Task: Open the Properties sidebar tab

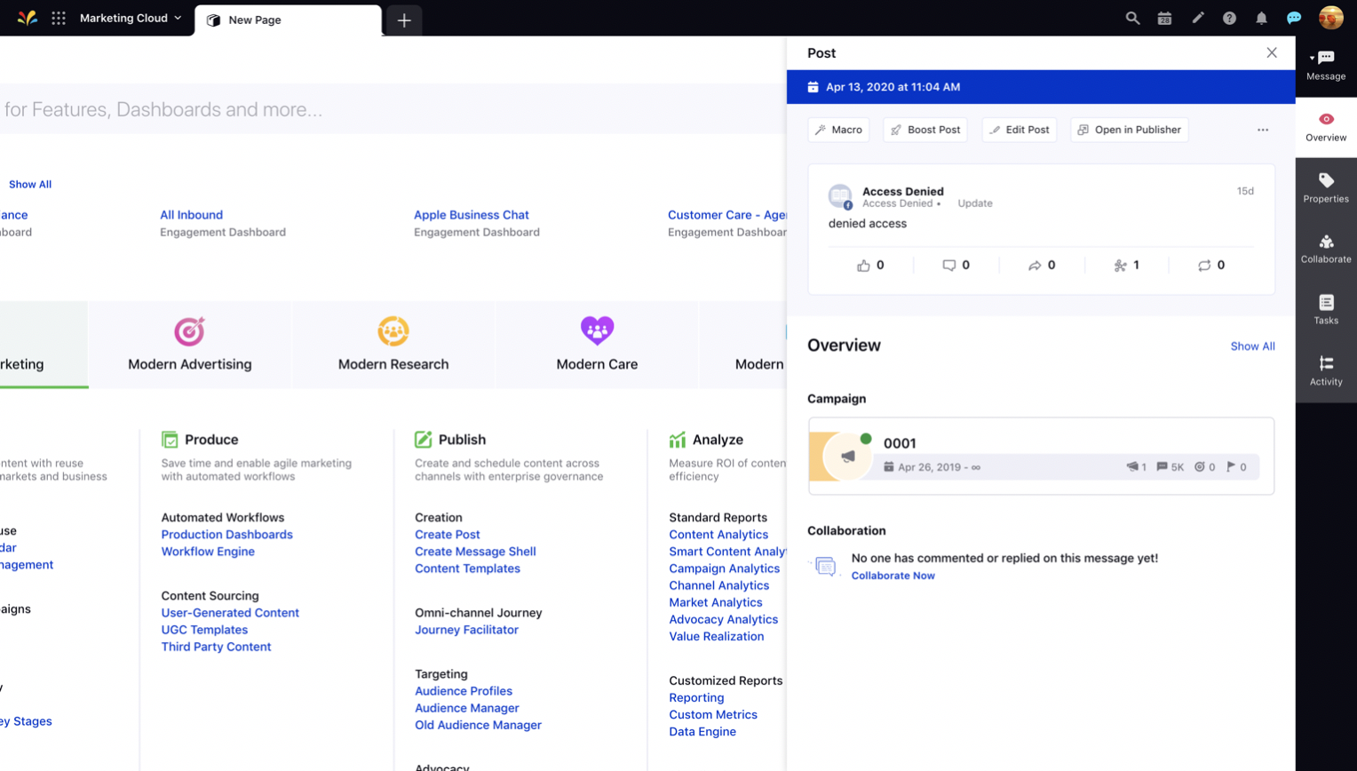Action: pos(1326,188)
